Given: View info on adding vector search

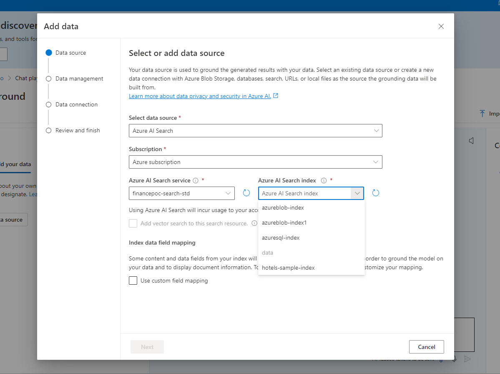Looking at the screenshot, I should [254, 223].
